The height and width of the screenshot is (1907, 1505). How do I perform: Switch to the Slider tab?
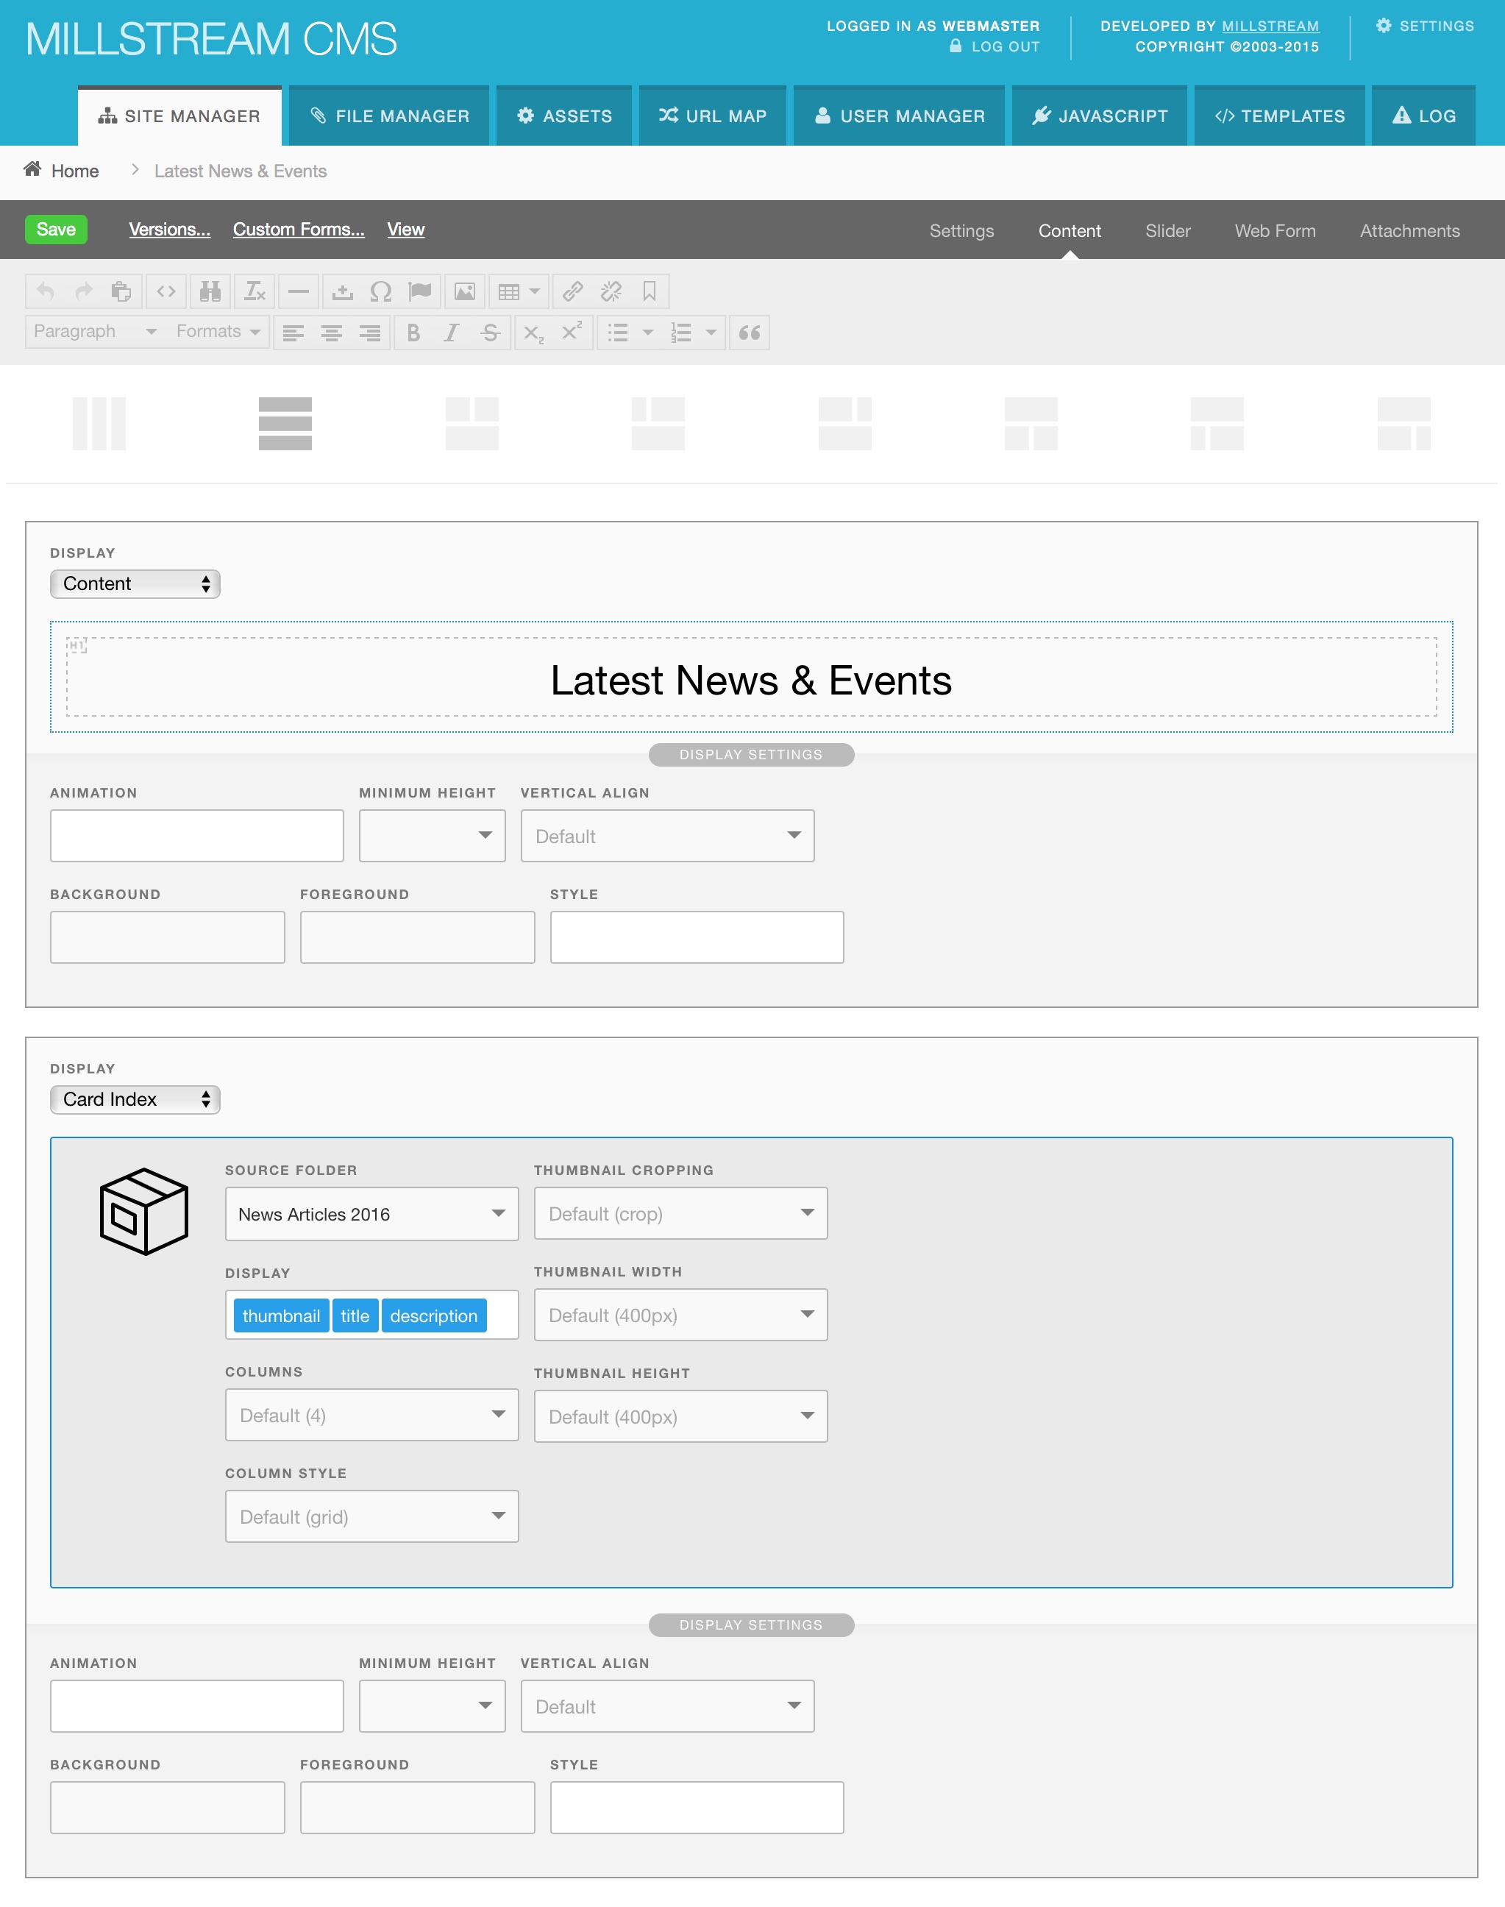(x=1167, y=231)
